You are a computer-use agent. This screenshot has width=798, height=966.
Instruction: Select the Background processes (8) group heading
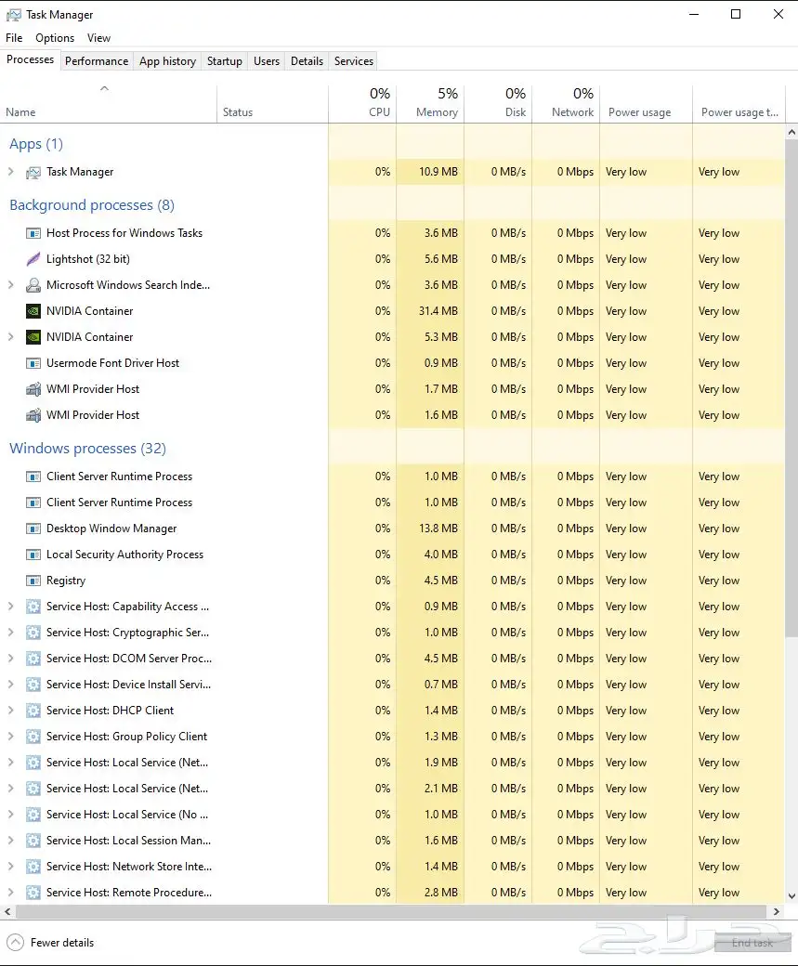tap(92, 205)
